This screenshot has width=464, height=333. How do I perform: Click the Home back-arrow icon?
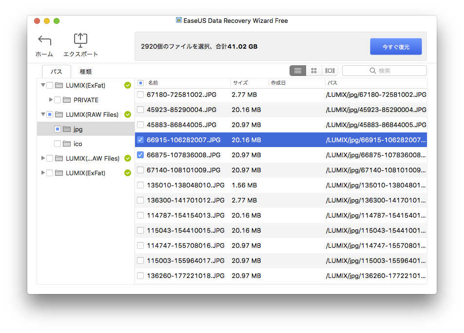click(x=44, y=40)
